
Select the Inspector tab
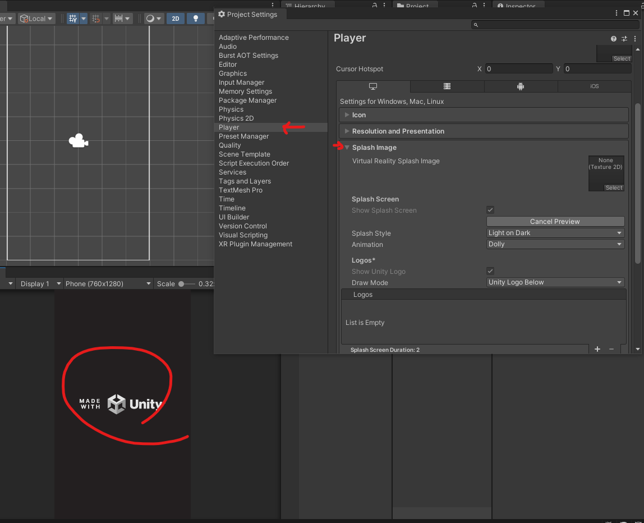pyautogui.click(x=519, y=6)
